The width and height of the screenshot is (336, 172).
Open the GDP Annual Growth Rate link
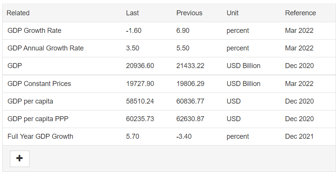46,48
